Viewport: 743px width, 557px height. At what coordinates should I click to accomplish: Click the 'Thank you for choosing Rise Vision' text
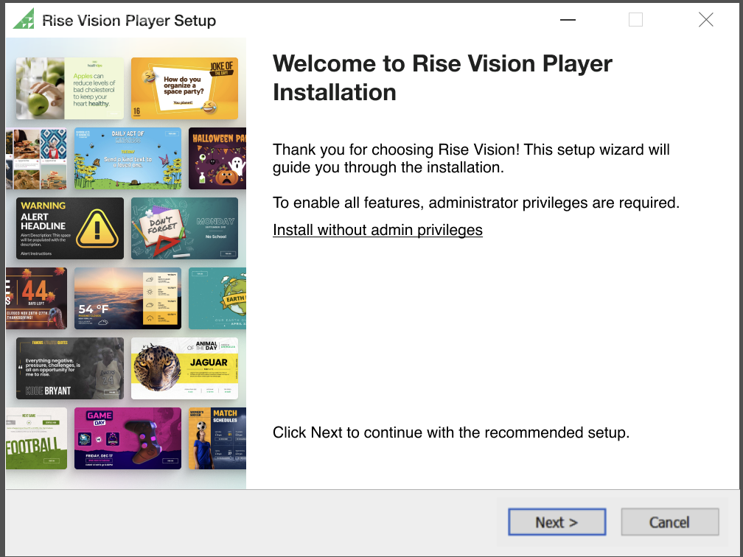pyautogui.click(x=471, y=158)
